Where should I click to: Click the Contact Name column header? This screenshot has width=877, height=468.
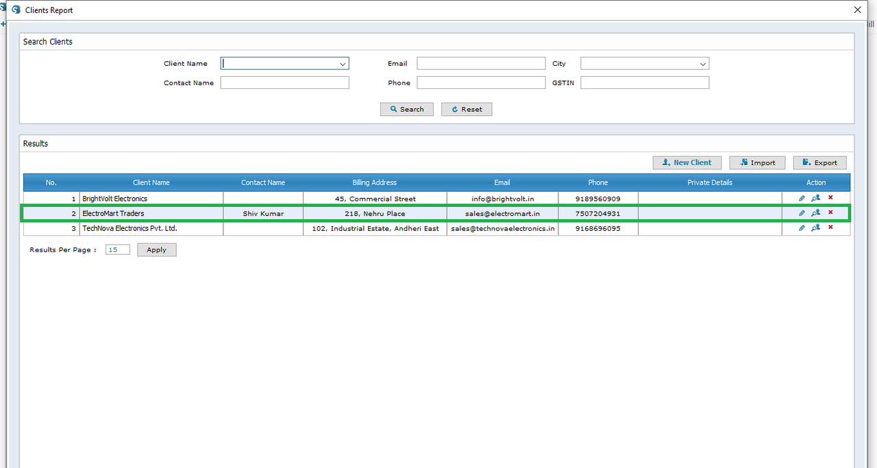click(x=263, y=182)
